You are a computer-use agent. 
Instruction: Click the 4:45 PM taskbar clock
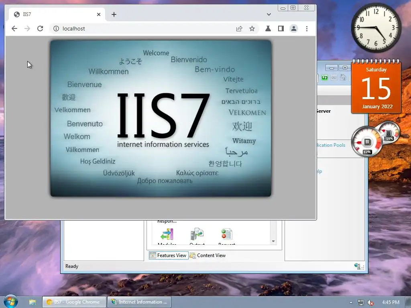pyautogui.click(x=391, y=302)
